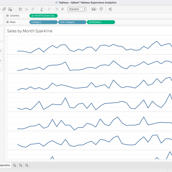Viewport: 172px width, 172px height.
Task: Toggle Show Mark Labels text icon
Action: 57,9
